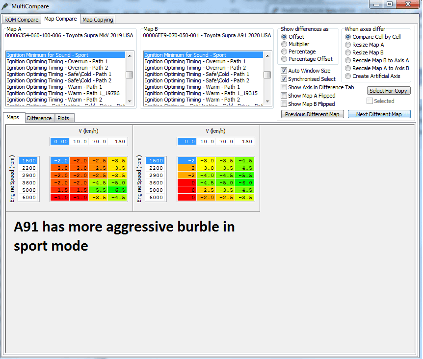Switch to the Map Compare tab

click(60, 19)
